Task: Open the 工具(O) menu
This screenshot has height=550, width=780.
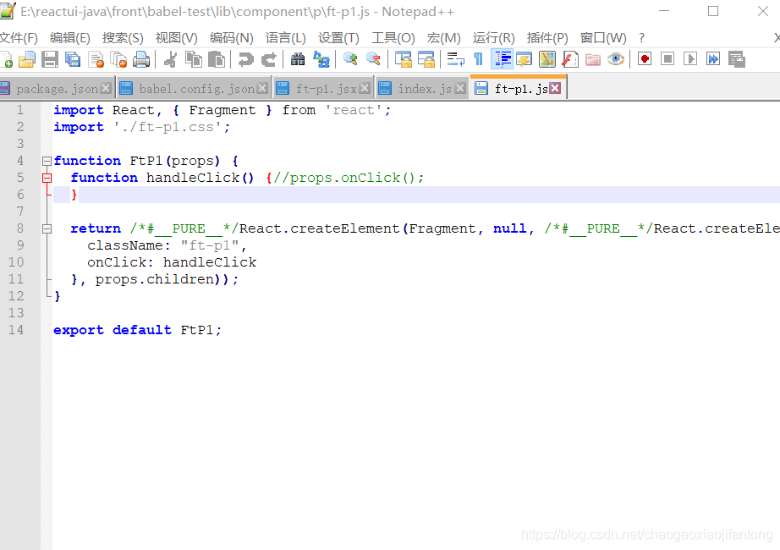Action: (x=393, y=38)
